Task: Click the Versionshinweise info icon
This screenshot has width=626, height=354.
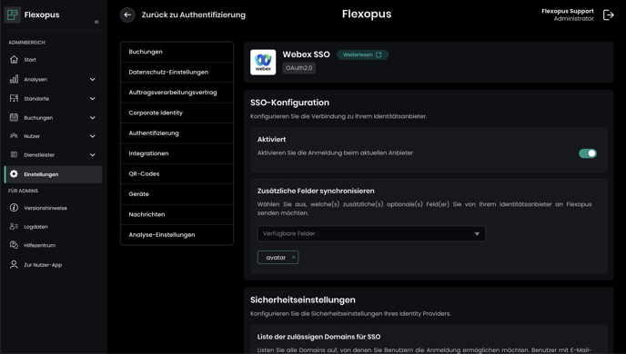Action: [x=14, y=208]
